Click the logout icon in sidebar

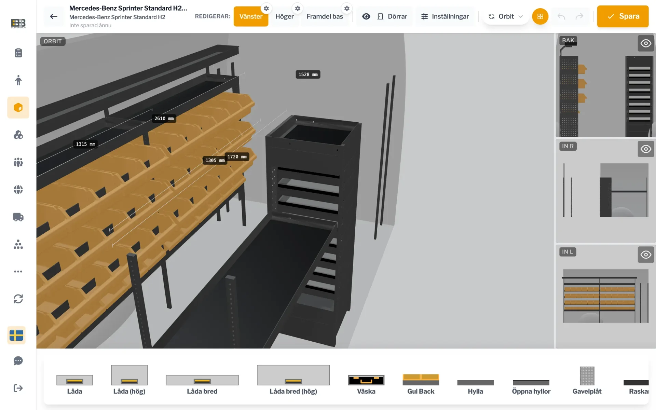[18, 388]
